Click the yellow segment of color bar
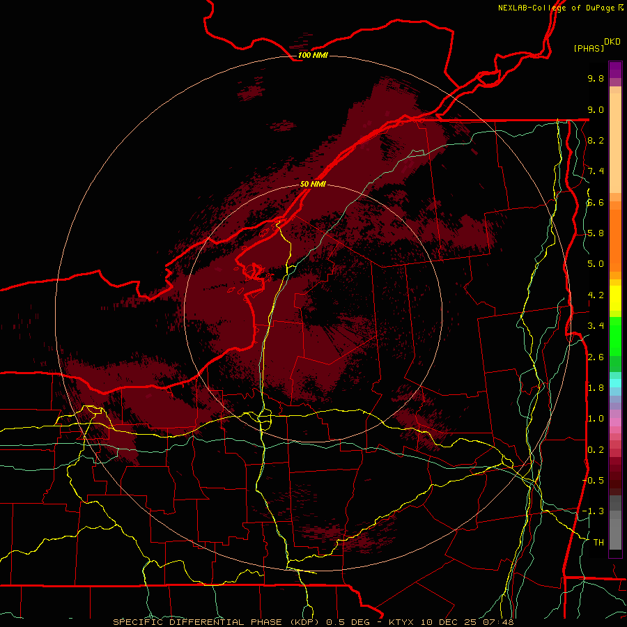Image resolution: width=627 pixels, height=627 pixels. pyautogui.click(x=615, y=298)
